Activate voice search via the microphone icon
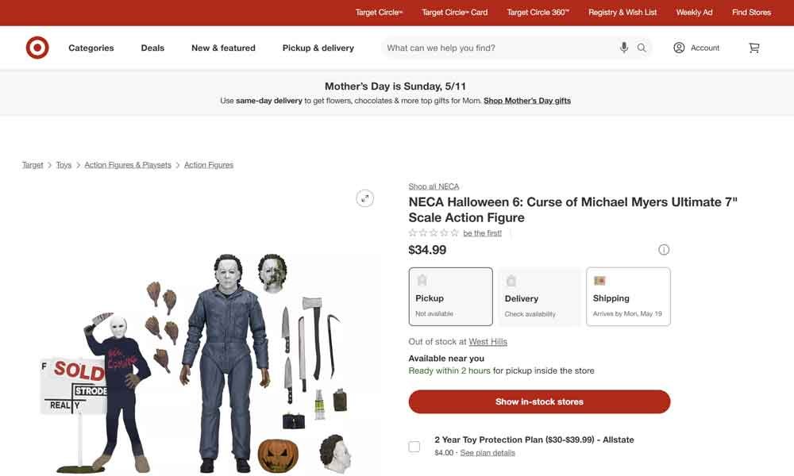This screenshot has height=476, width=794. (x=624, y=48)
